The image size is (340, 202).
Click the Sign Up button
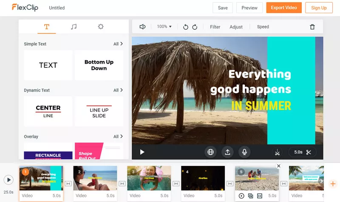tap(319, 8)
